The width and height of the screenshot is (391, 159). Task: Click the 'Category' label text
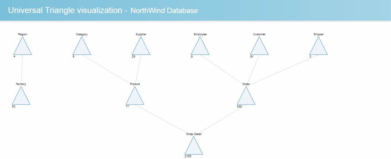coord(82,34)
